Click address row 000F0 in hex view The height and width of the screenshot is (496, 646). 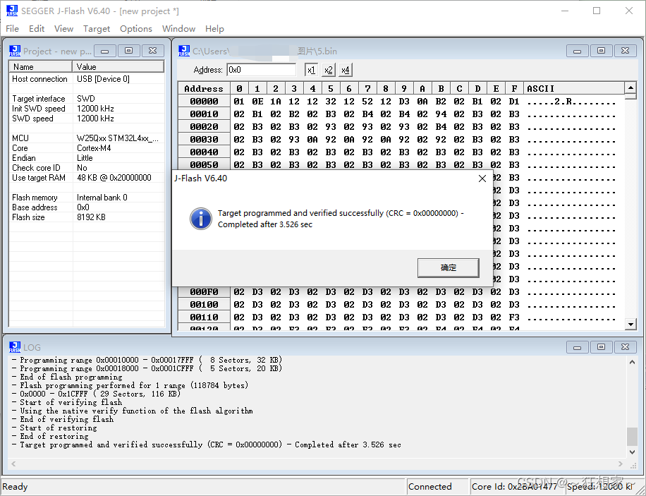[204, 292]
